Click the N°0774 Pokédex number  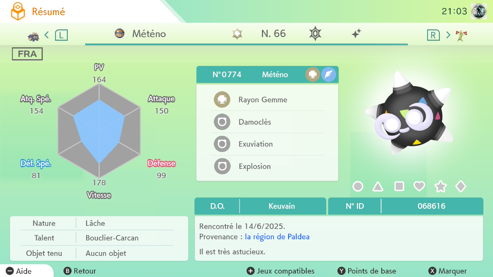click(x=227, y=75)
